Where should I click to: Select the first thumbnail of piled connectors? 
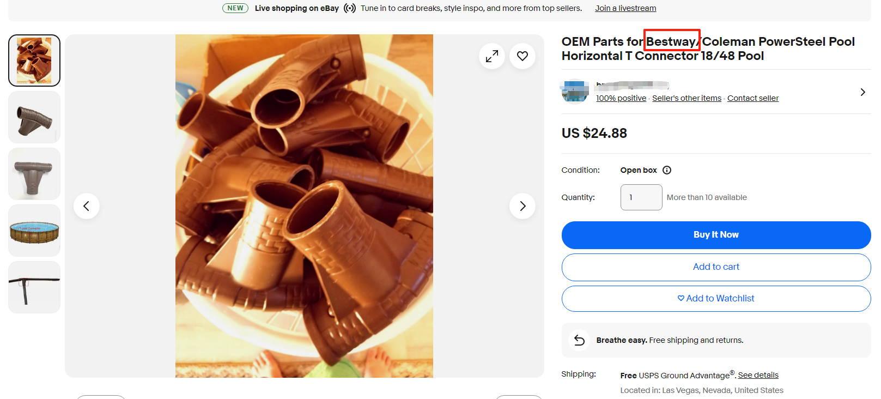[34, 61]
